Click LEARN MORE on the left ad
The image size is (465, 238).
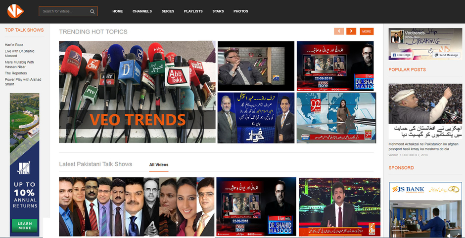tap(25, 226)
